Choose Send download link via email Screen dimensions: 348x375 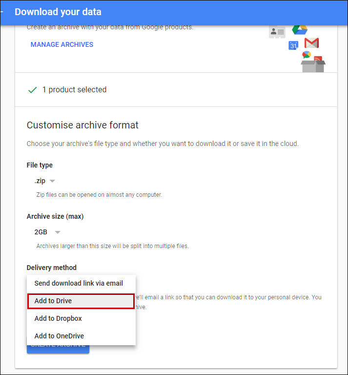click(79, 283)
